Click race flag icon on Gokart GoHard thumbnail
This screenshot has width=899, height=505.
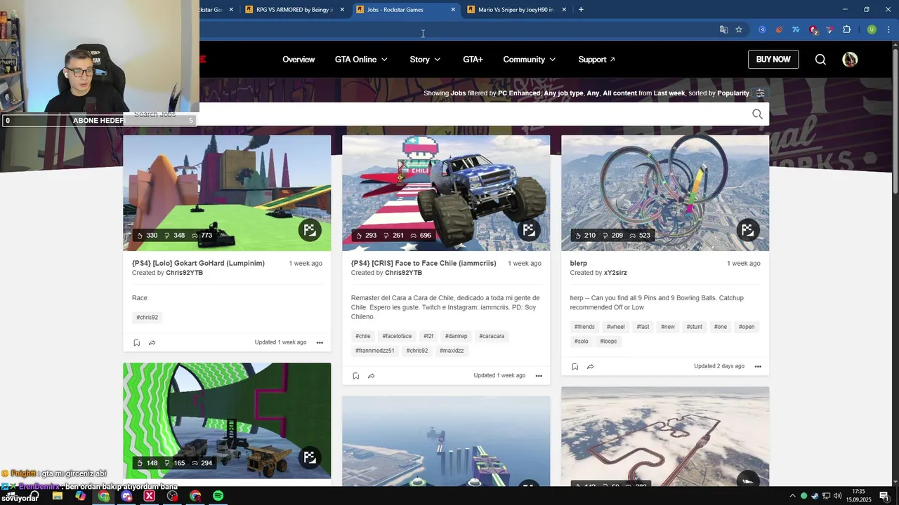[x=310, y=230]
